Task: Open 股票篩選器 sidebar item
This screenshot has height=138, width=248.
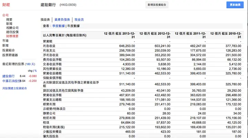Action: 10,55
